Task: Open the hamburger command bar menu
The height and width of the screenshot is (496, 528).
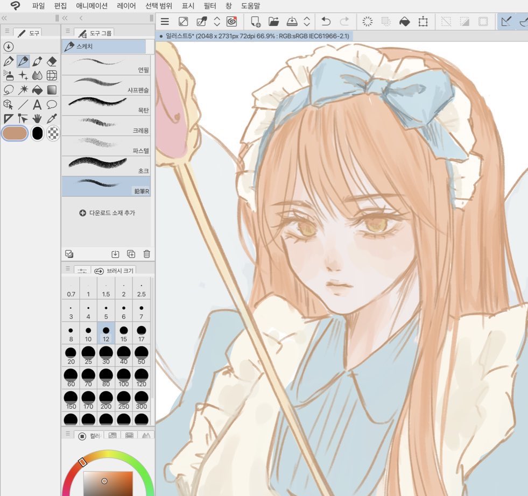Action: (x=165, y=22)
